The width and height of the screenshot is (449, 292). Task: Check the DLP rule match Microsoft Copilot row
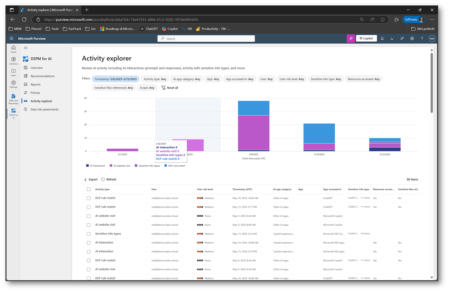(x=89, y=261)
